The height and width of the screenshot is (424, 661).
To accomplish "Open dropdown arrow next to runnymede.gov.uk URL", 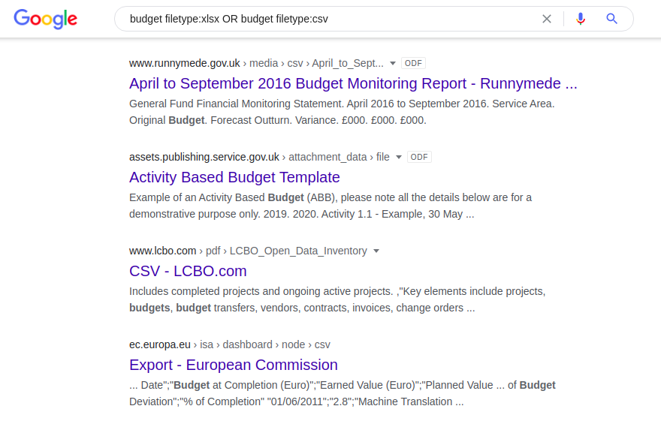I will coord(393,64).
